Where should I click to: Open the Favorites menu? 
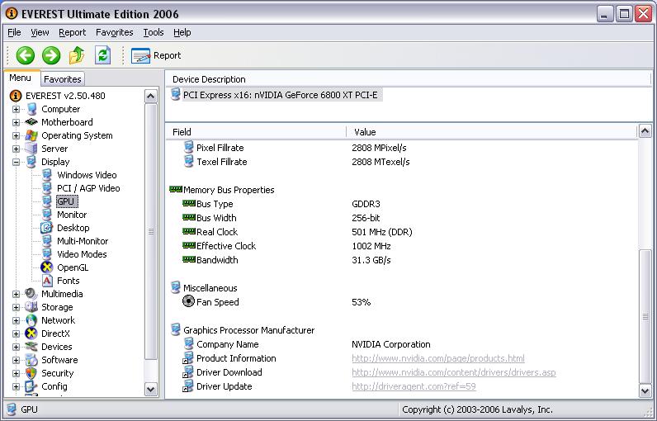point(115,32)
